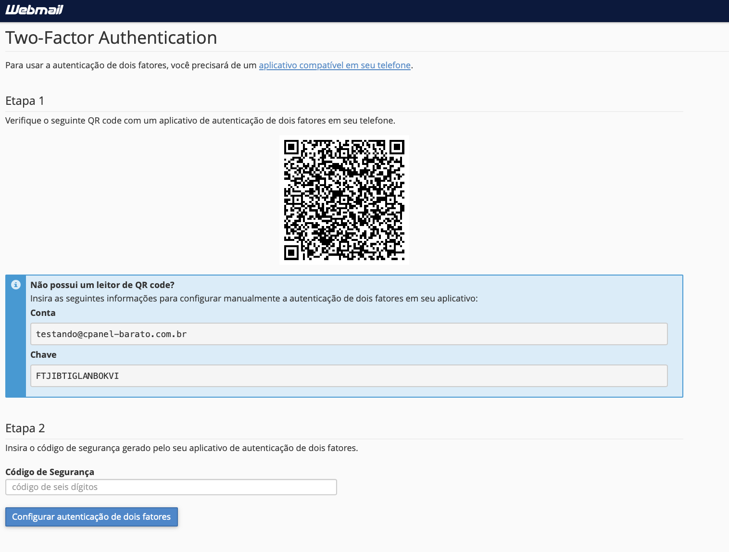Click the Etapa 1 heading
Screen dimensions: 729x552
pyautogui.click(x=25, y=101)
